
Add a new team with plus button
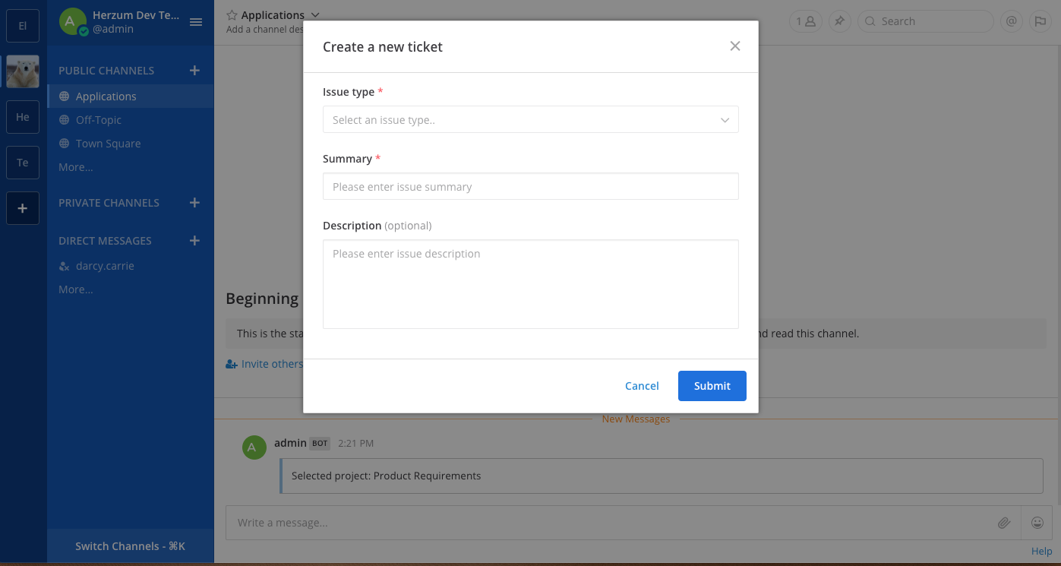coord(23,208)
